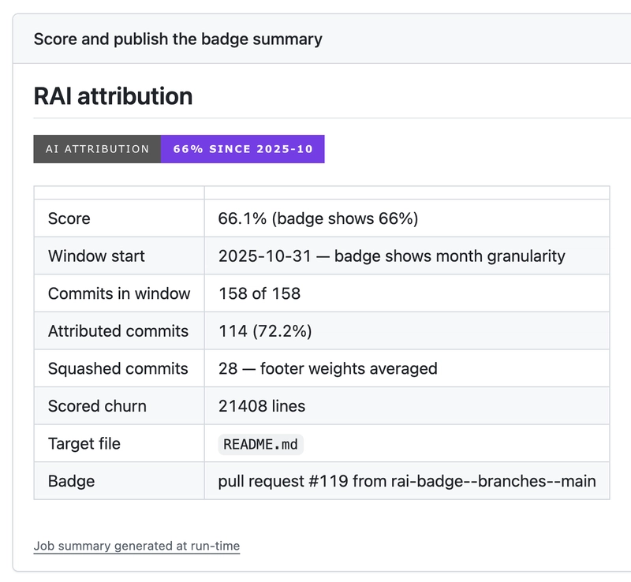This screenshot has width=631, height=582.
Task: Click '66.1% (badge shows 66%)' cell
Action: coord(407,218)
